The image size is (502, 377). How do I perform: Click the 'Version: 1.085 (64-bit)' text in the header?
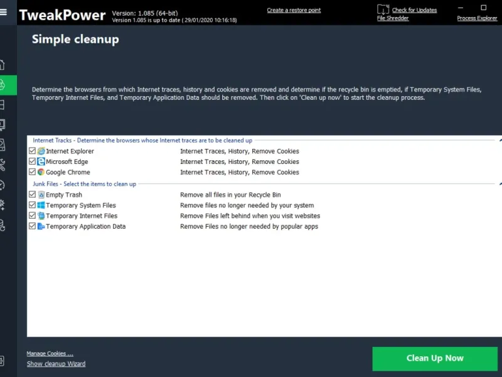coord(145,13)
